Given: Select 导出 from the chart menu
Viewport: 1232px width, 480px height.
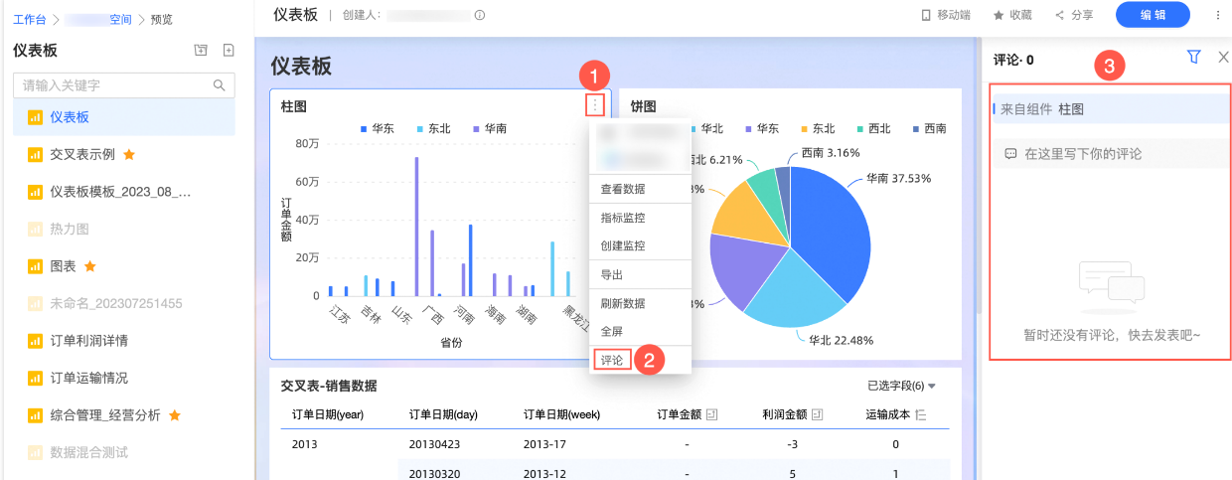Looking at the screenshot, I should pos(612,274).
